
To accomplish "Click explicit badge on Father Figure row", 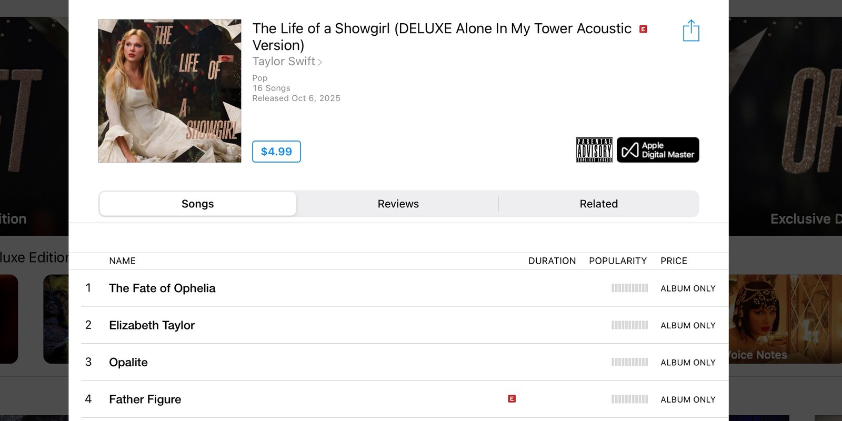I will point(512,399).
